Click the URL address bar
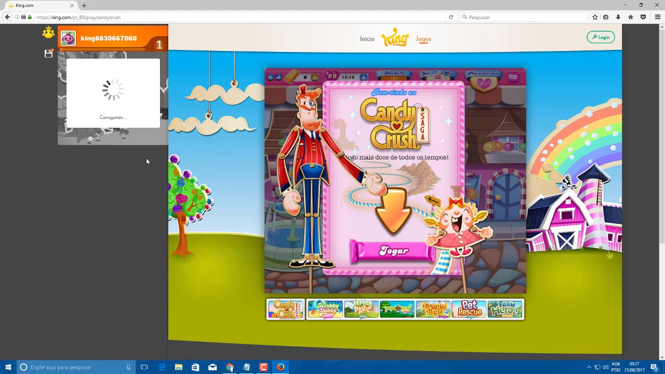The width and height of the screenshot is (665, 374). pos(239,17)
